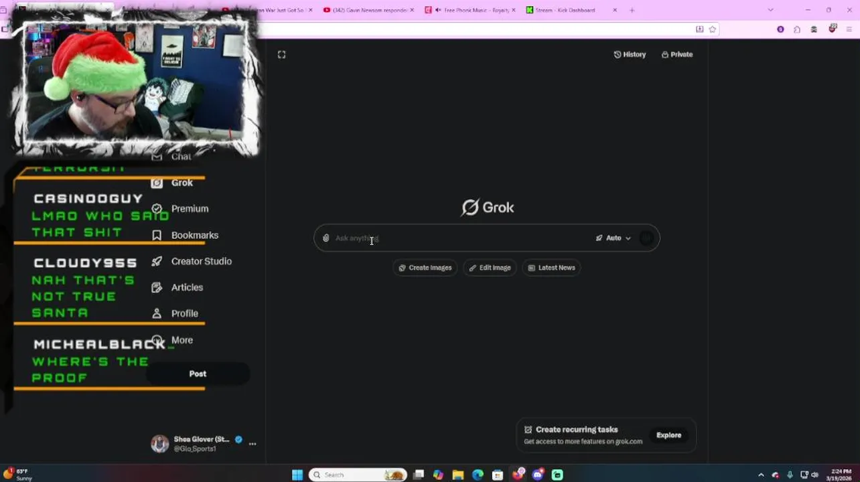
Task: Open Discord from the taskbar
Action: [x=538, y=475]
